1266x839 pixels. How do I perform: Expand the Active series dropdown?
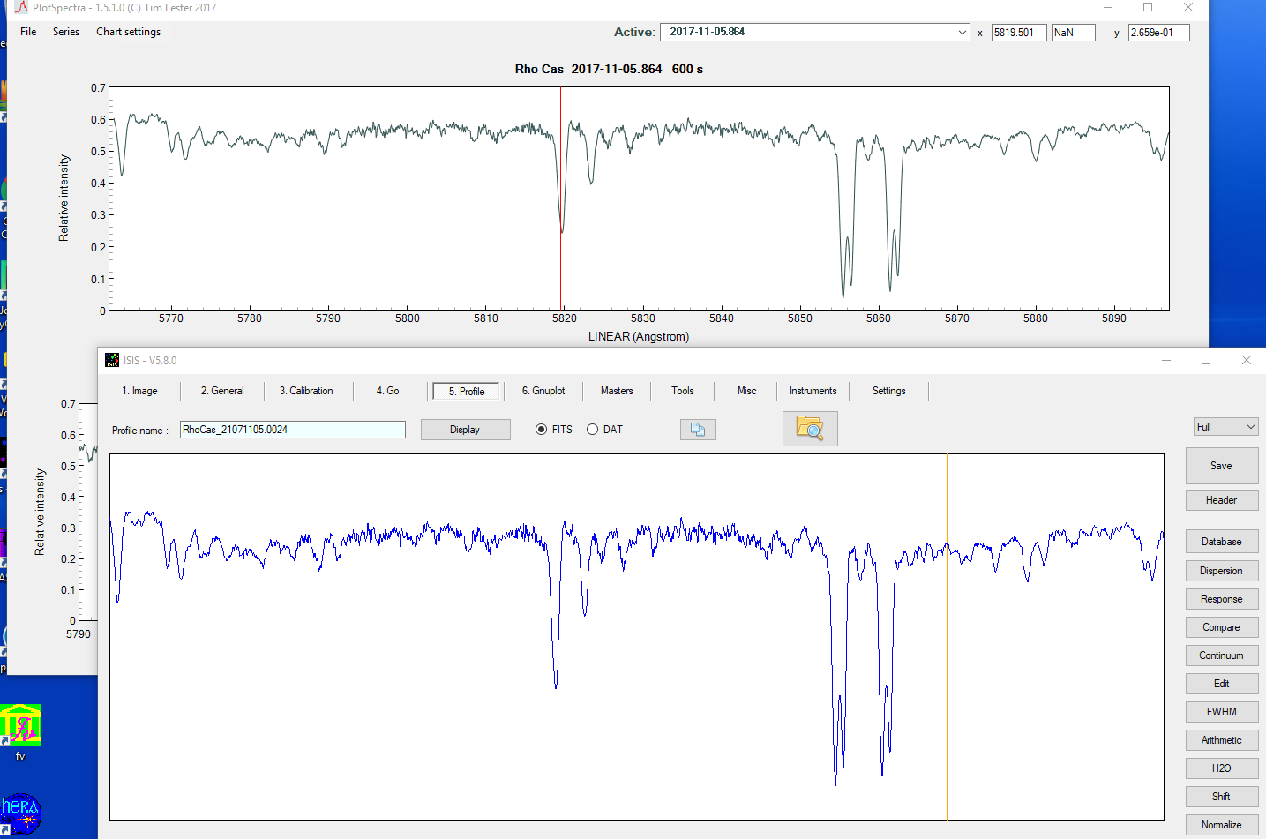962,33
